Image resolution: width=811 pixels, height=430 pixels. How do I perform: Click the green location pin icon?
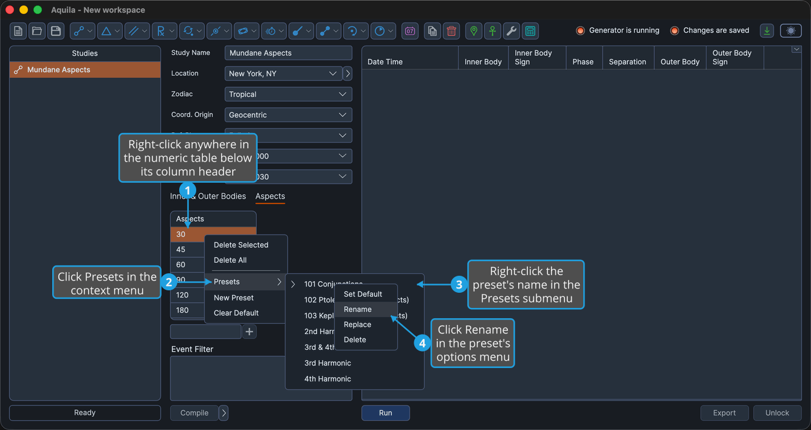(473, 31)
